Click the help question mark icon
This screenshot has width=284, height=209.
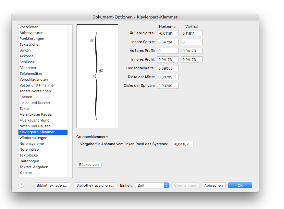[21, 185]
